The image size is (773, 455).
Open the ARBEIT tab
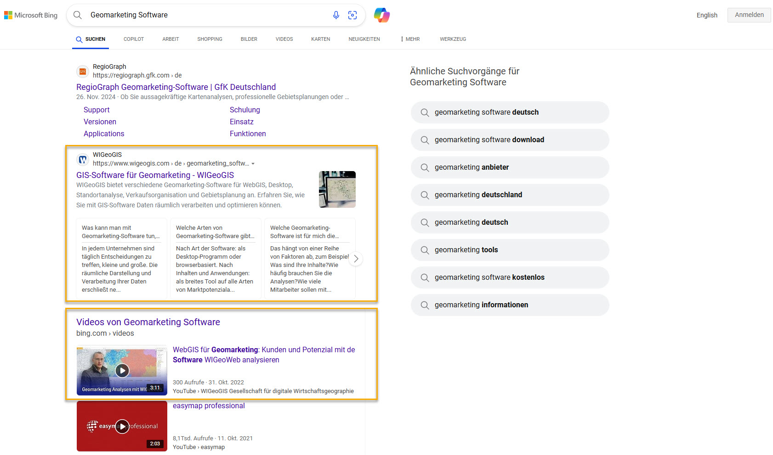171,39
